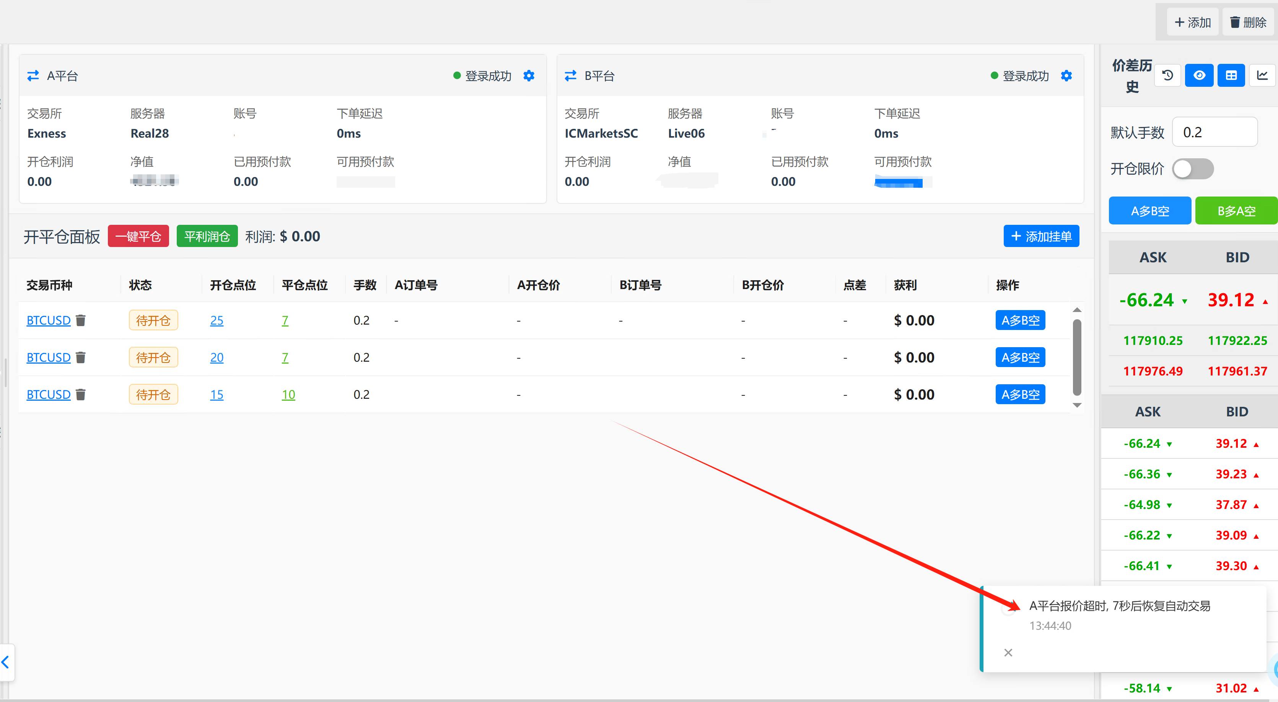Toggle the eye visibility button
This screenshot has height=702, width=1278.
pos(1199,75)
